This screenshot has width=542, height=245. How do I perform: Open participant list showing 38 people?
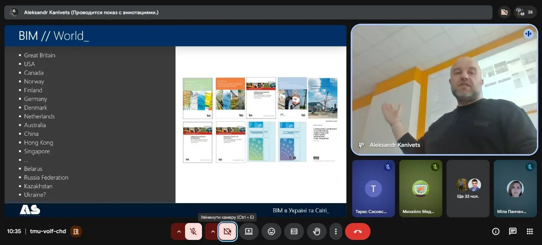coord(525,12)
